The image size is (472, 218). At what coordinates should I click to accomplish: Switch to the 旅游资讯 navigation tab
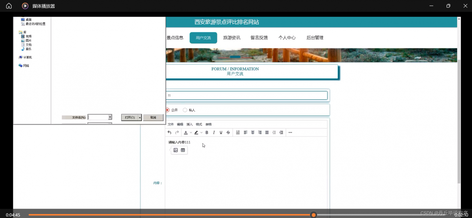pos(232,38)
